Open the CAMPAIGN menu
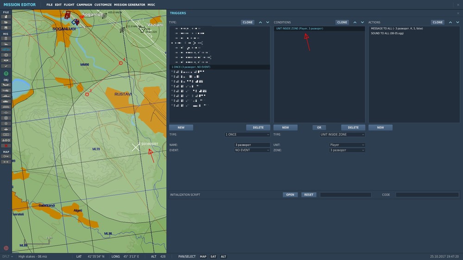This screenshot has height=260, width=463. pos(84,5)
